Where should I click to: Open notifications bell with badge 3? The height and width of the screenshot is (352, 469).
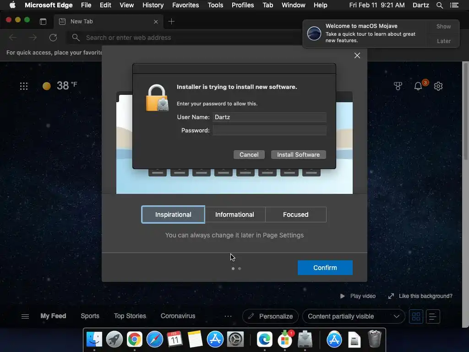click(x=418, y=86)
